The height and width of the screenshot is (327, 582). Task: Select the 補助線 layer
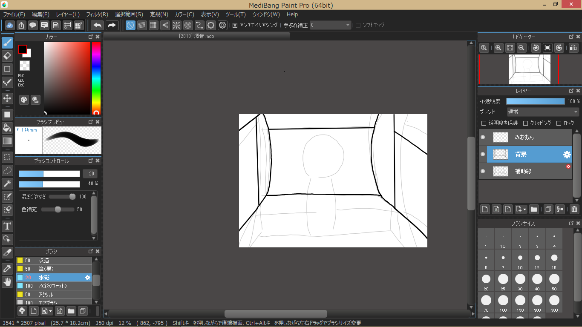[523, 171]
